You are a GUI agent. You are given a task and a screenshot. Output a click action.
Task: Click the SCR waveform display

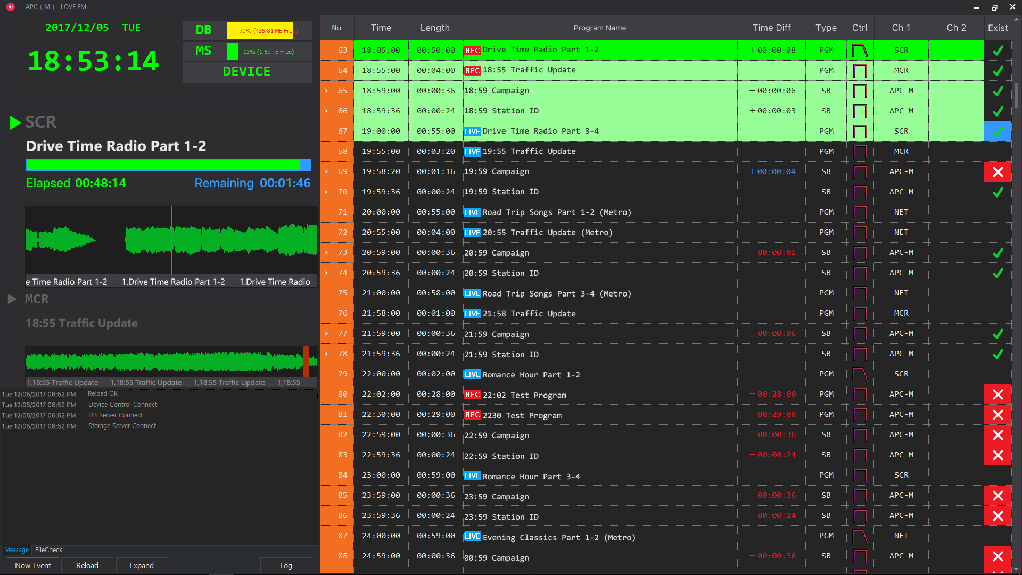pyautogui.click(x=171, y=240)
